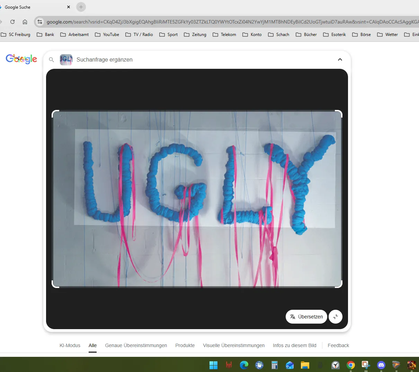Launch Calculator from the taskbar
Screen dimensions: 419x372
click(275, 365)
